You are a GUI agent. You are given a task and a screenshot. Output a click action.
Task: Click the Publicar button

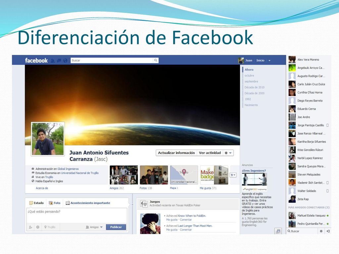(116, 227)
